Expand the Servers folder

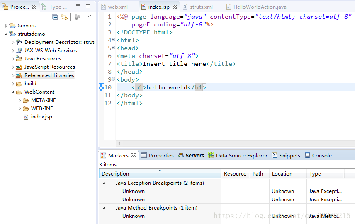(6, 26)
